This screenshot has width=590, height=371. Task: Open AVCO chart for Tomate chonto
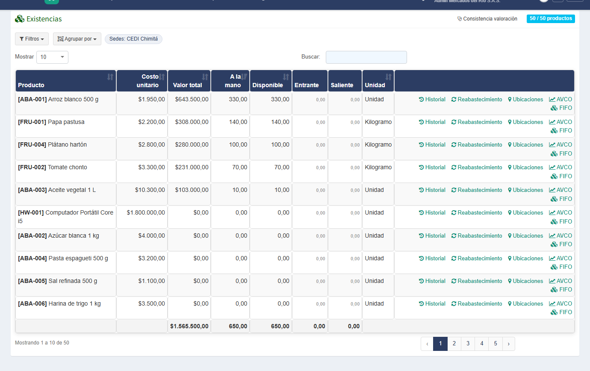(560, 168)
